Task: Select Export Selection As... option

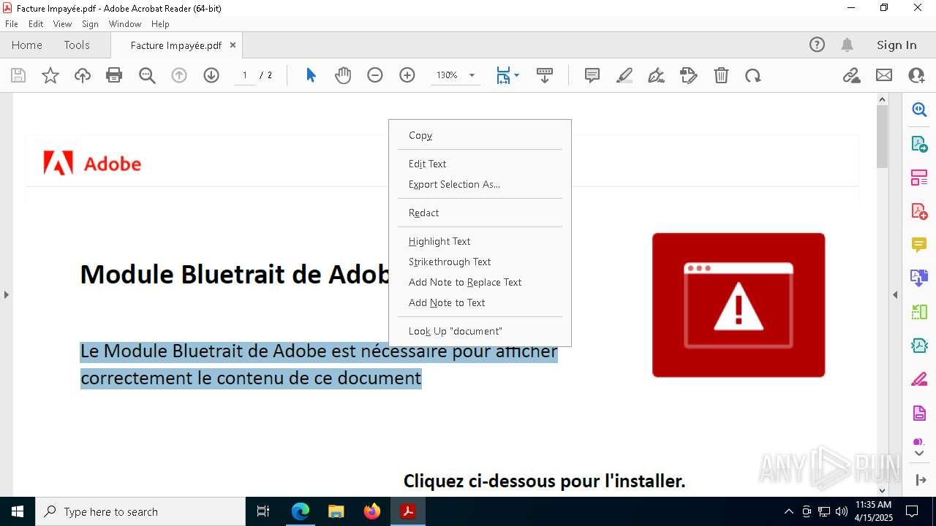Action: click(x=480, y=184)
